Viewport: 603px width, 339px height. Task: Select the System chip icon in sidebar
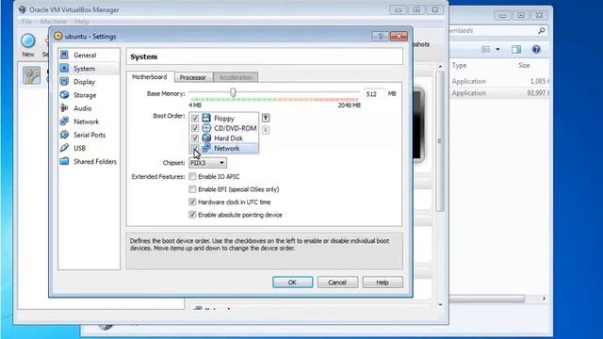point(65,69)
